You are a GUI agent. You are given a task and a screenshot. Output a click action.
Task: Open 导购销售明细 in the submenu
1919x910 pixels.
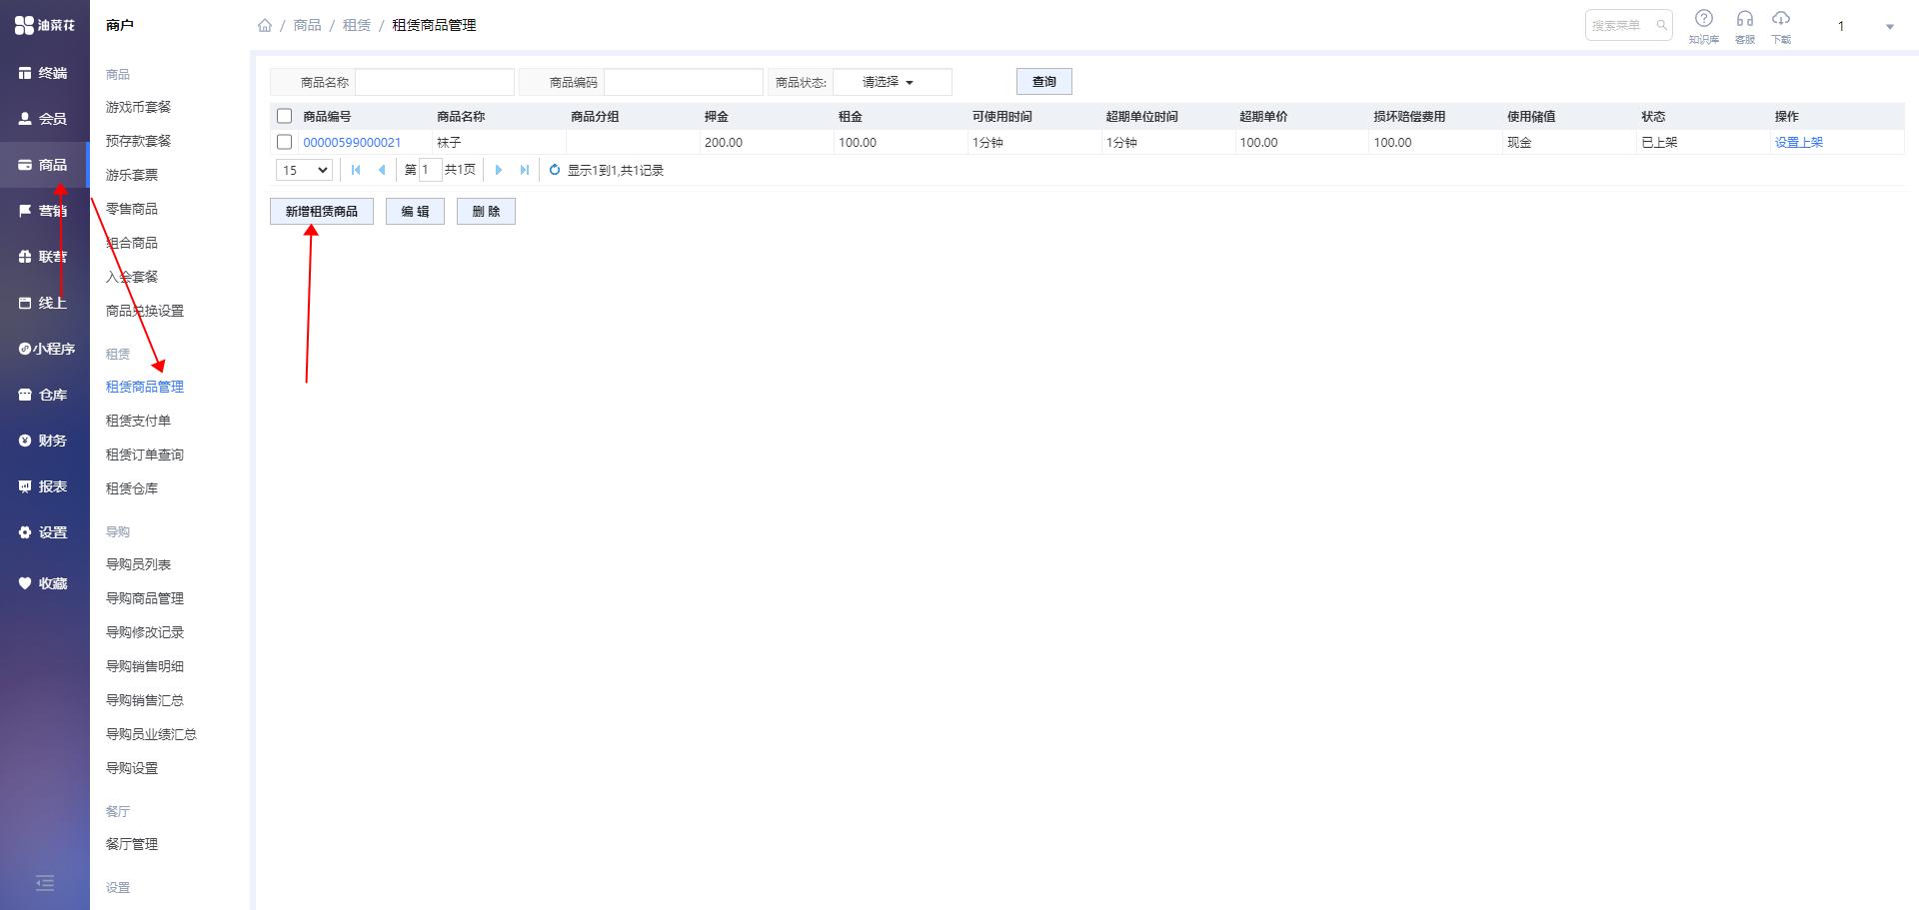tap(145, 666)
